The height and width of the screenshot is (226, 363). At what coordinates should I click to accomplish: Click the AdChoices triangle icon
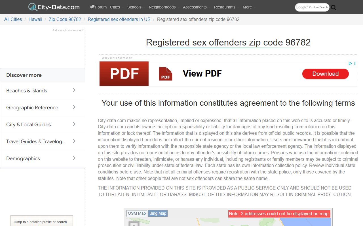[350, 64]
